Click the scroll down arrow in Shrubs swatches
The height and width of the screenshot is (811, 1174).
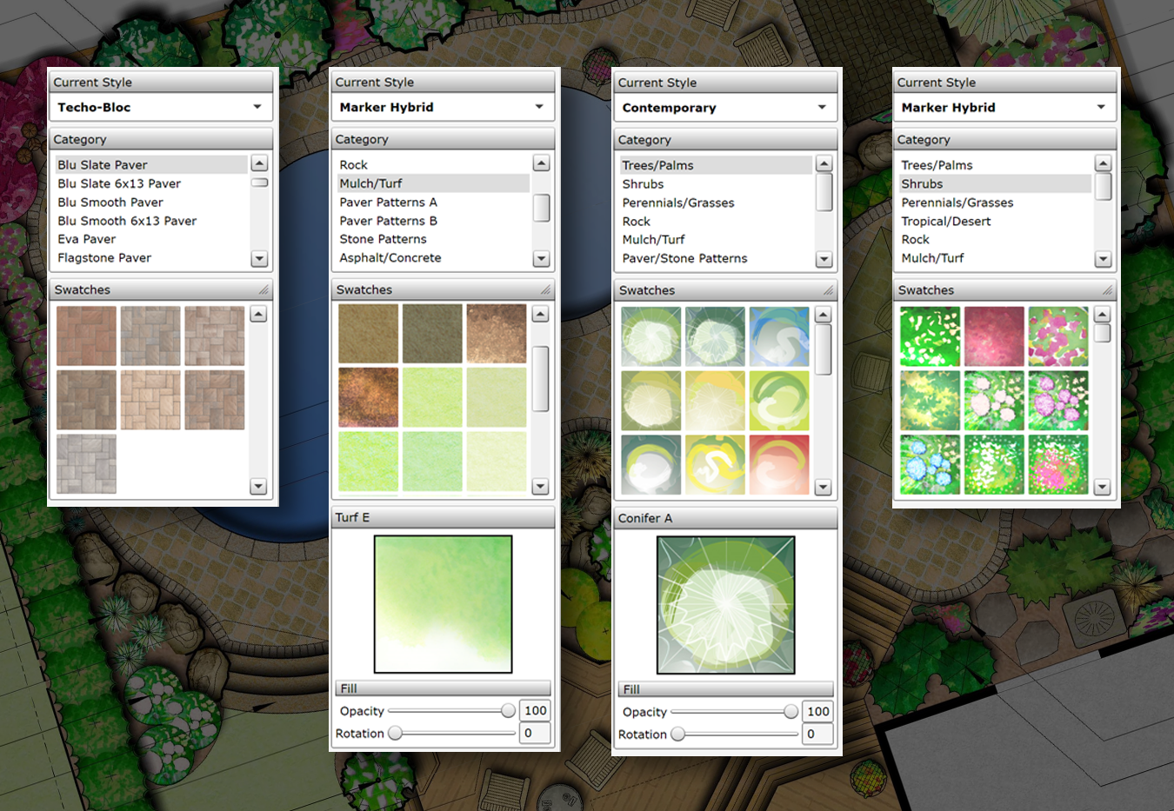pos(1103,488)
